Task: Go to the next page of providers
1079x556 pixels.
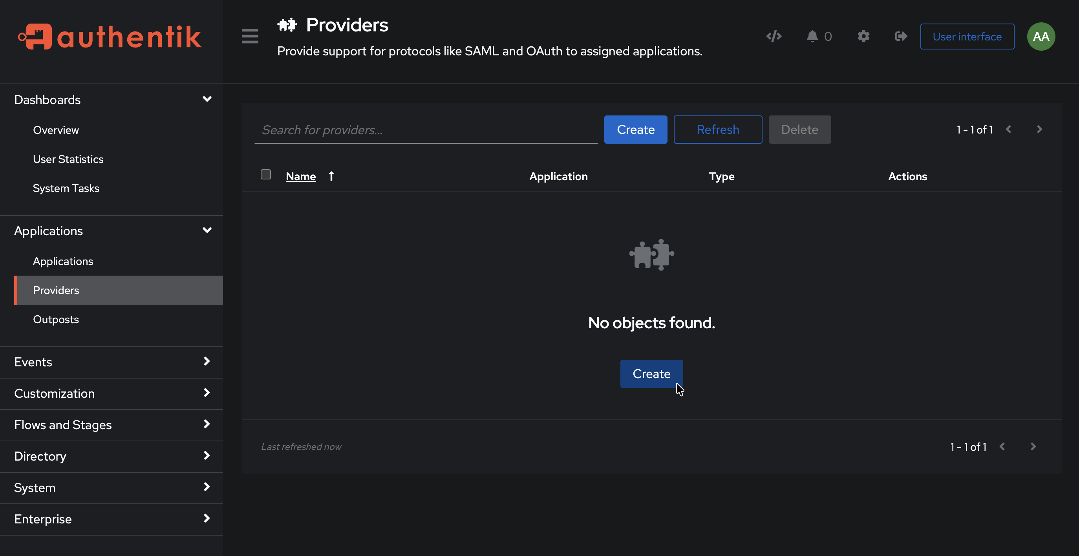Action: click(1039, 130)
